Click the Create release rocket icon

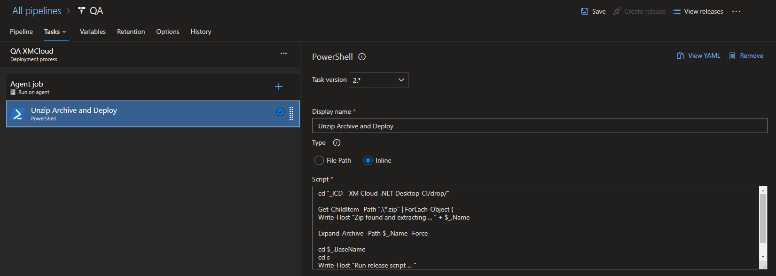pyautogui.click(x=617, y=11)
